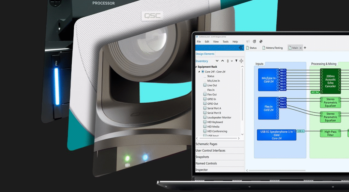Collapse the left panel with double chevron

pyautogui.click(x=241, y=48)
